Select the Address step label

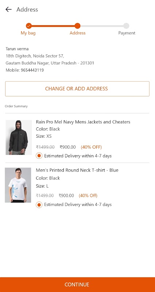(x=78, y=33)
